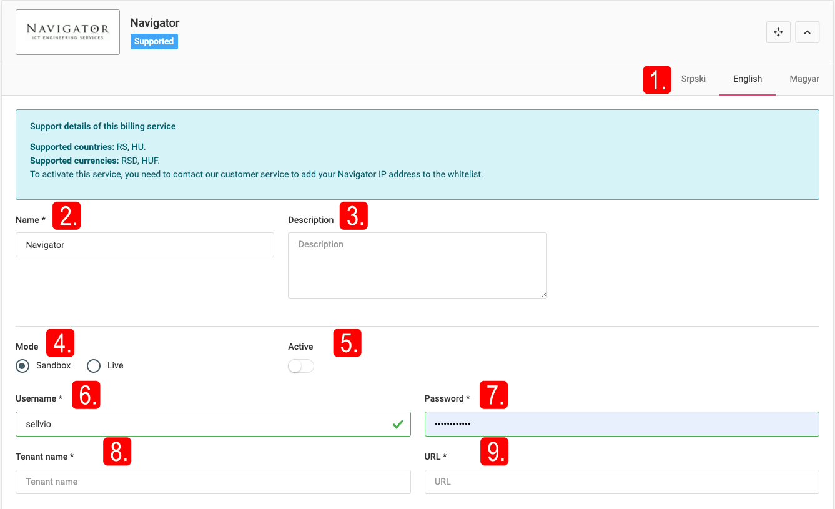
Task: Click the move/reorder arrows icon button
Action: [778, 32]
